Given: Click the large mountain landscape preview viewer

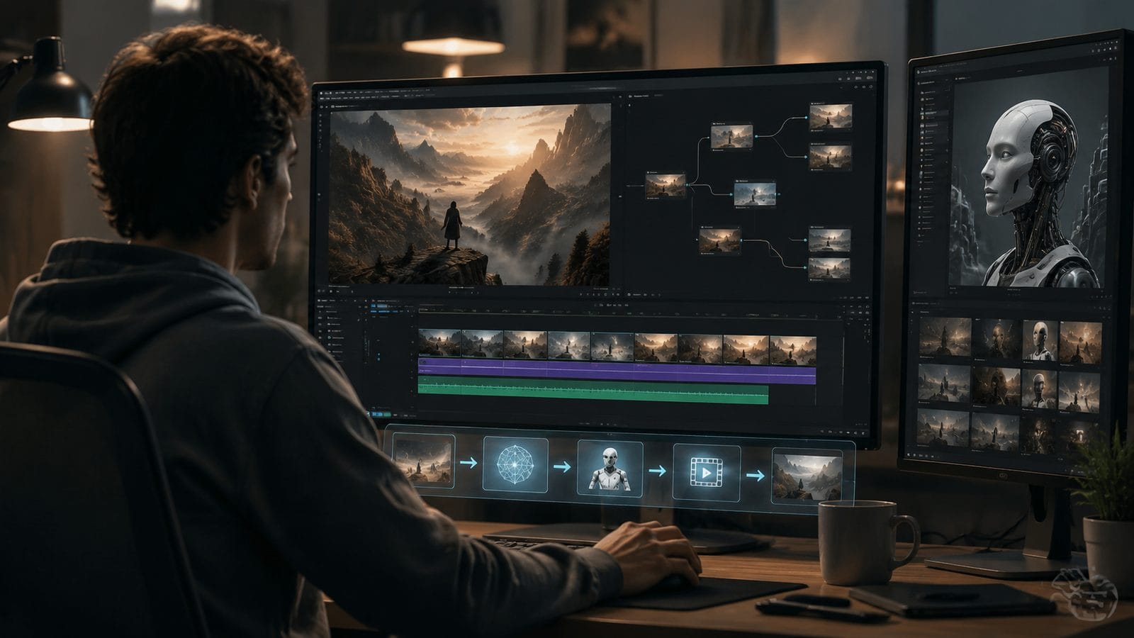Looking at the screenshot, I should pos(470,195).
